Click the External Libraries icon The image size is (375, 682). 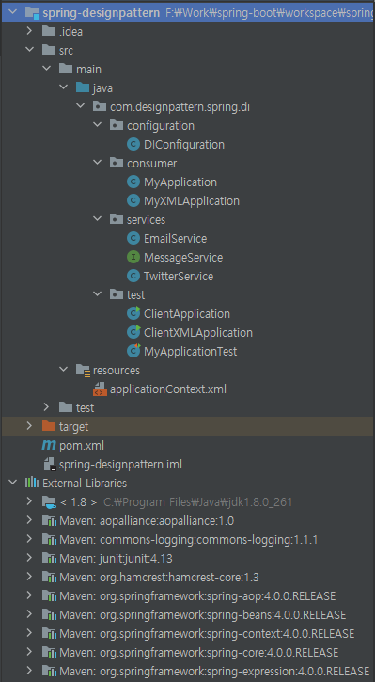(32, 483)
